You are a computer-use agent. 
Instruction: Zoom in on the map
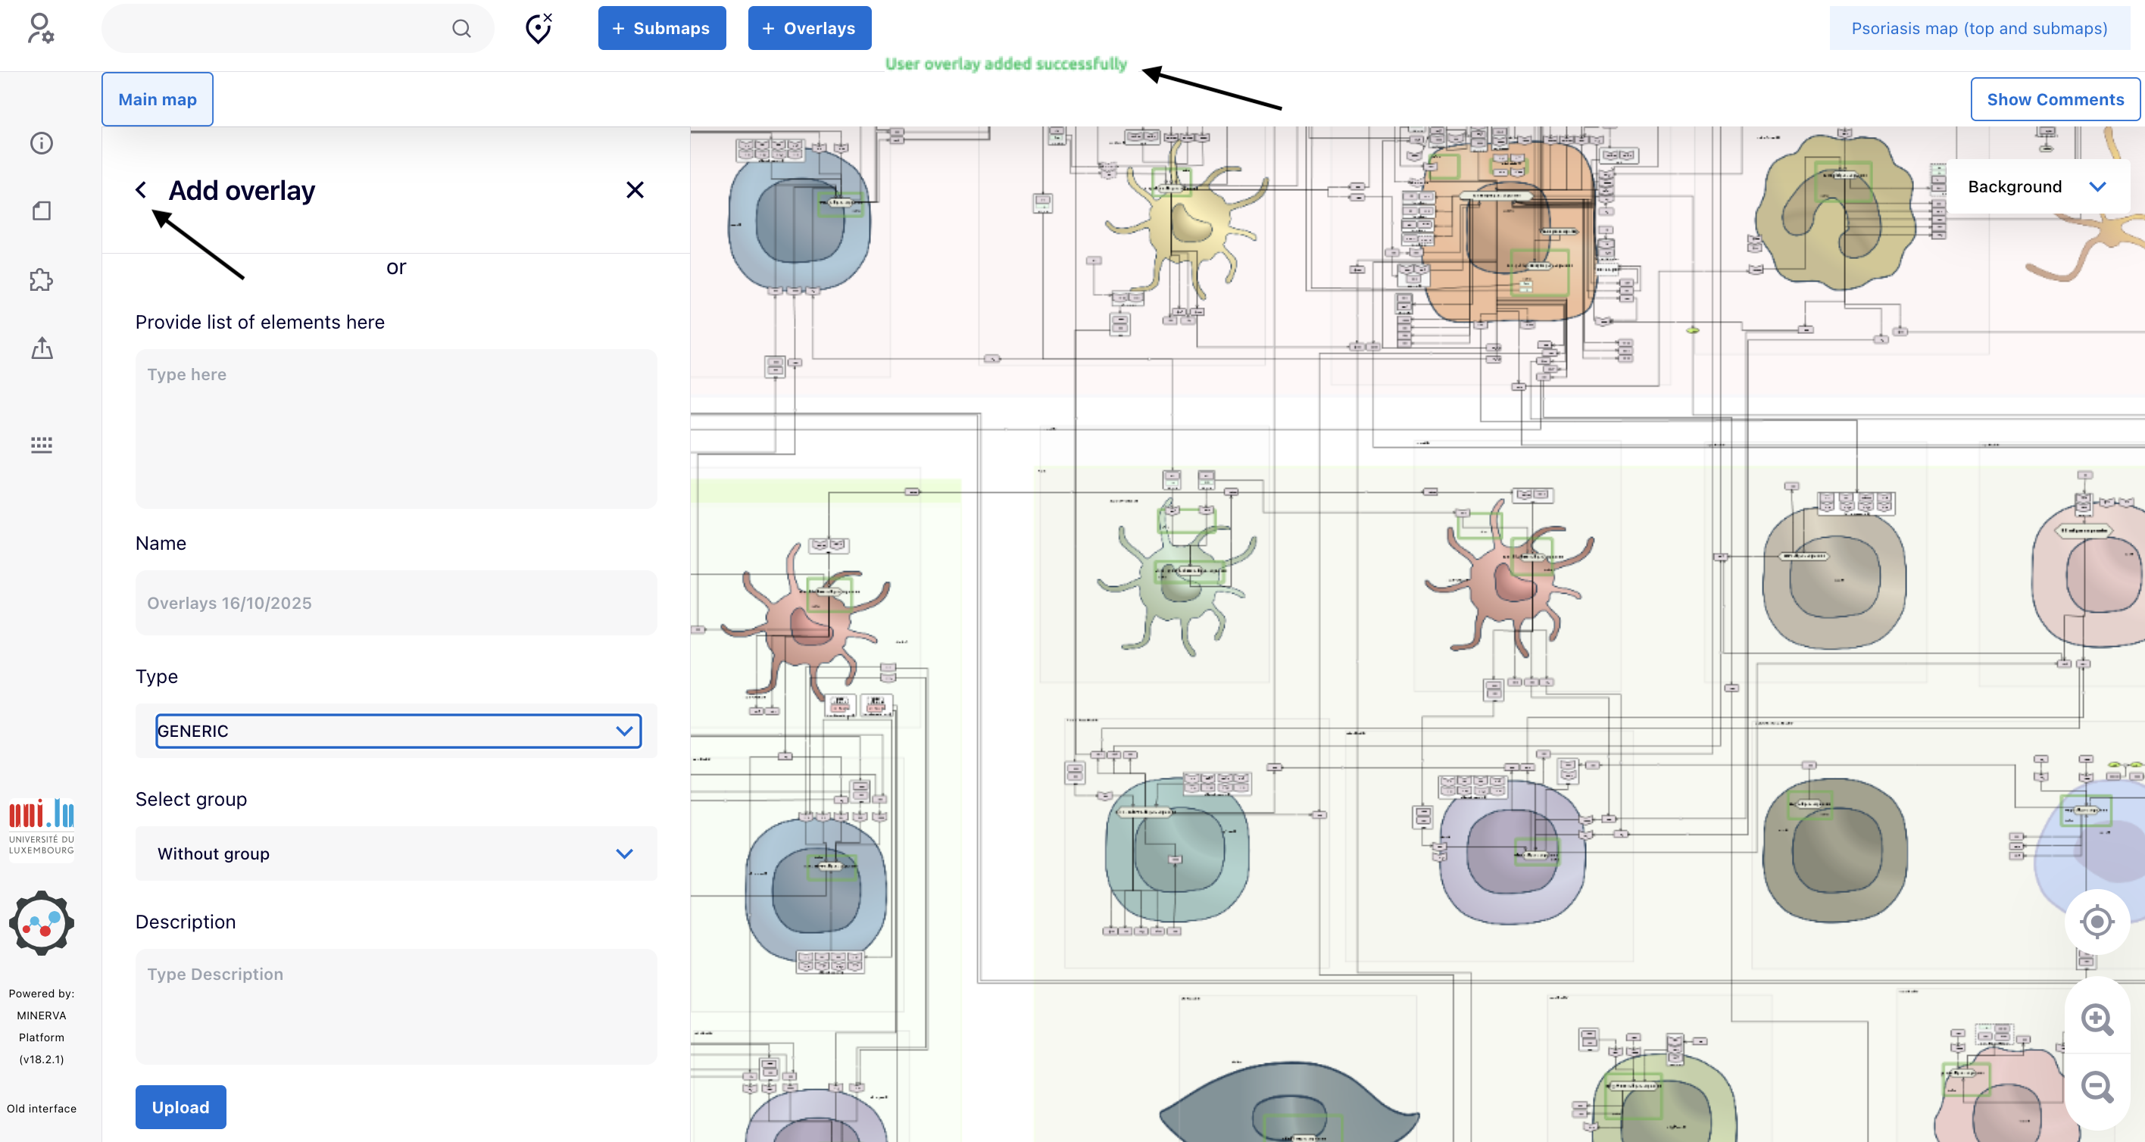click(x=2096, y=1019)
